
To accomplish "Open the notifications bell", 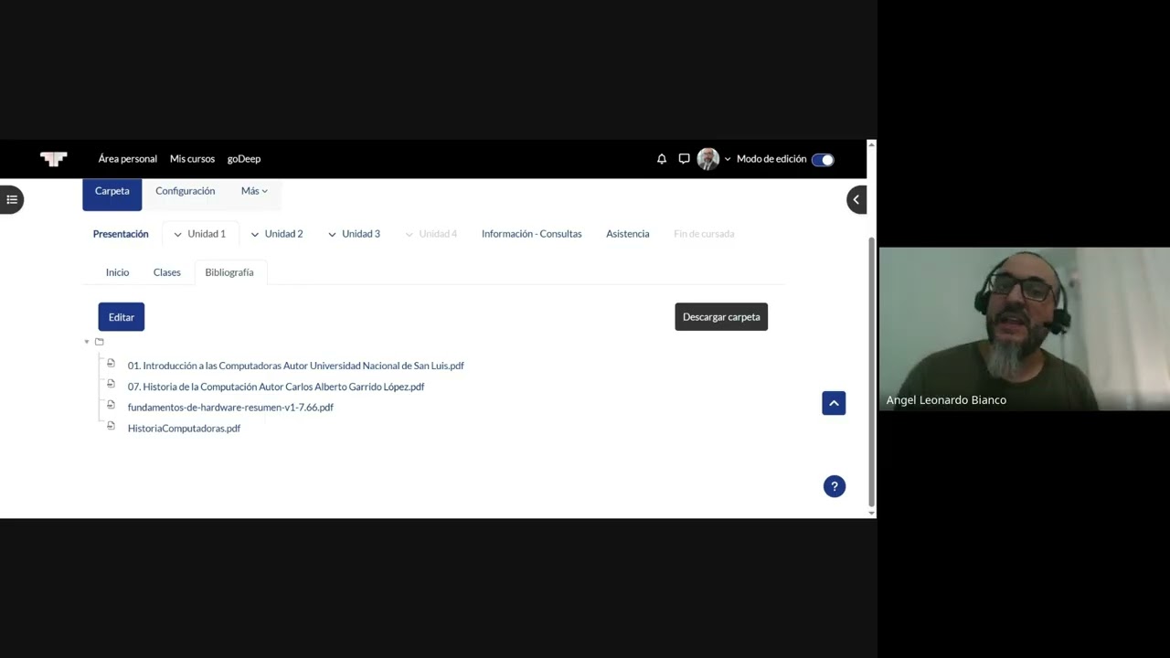I will 662,159.
